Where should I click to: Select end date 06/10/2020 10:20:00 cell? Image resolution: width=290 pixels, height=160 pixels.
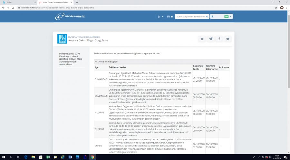(212, 96)
